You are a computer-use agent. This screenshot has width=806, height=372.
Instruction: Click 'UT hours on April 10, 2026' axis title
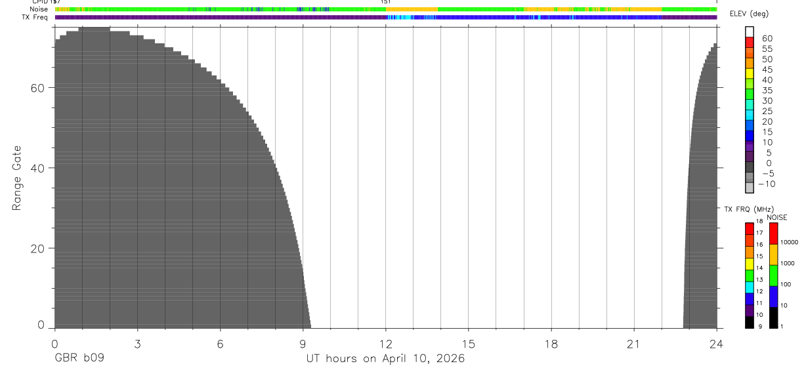tap(385, 359)
